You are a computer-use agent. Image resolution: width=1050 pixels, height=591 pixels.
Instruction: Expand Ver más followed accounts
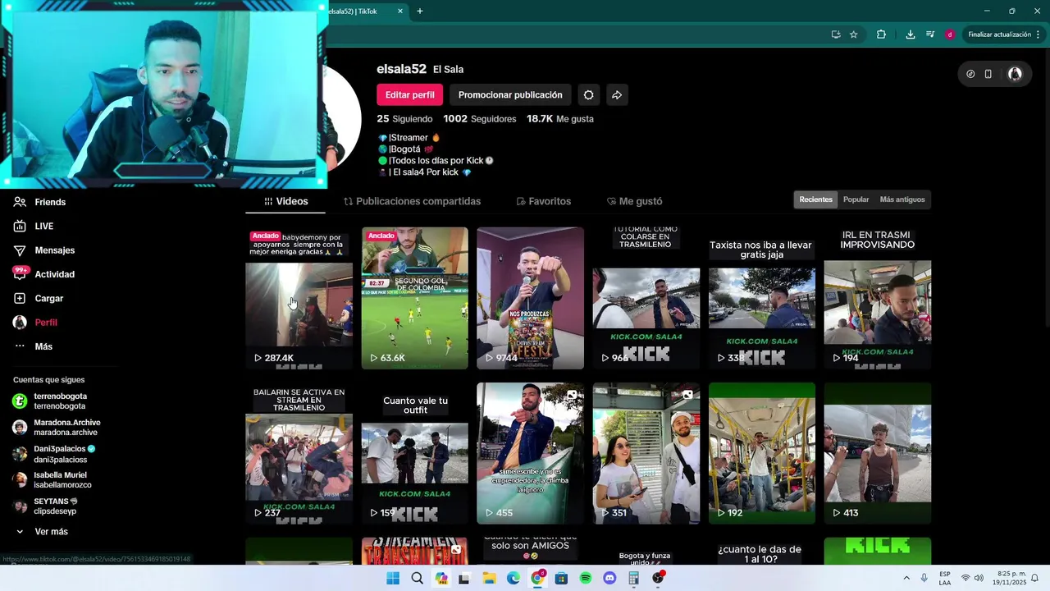coord(42,532)
